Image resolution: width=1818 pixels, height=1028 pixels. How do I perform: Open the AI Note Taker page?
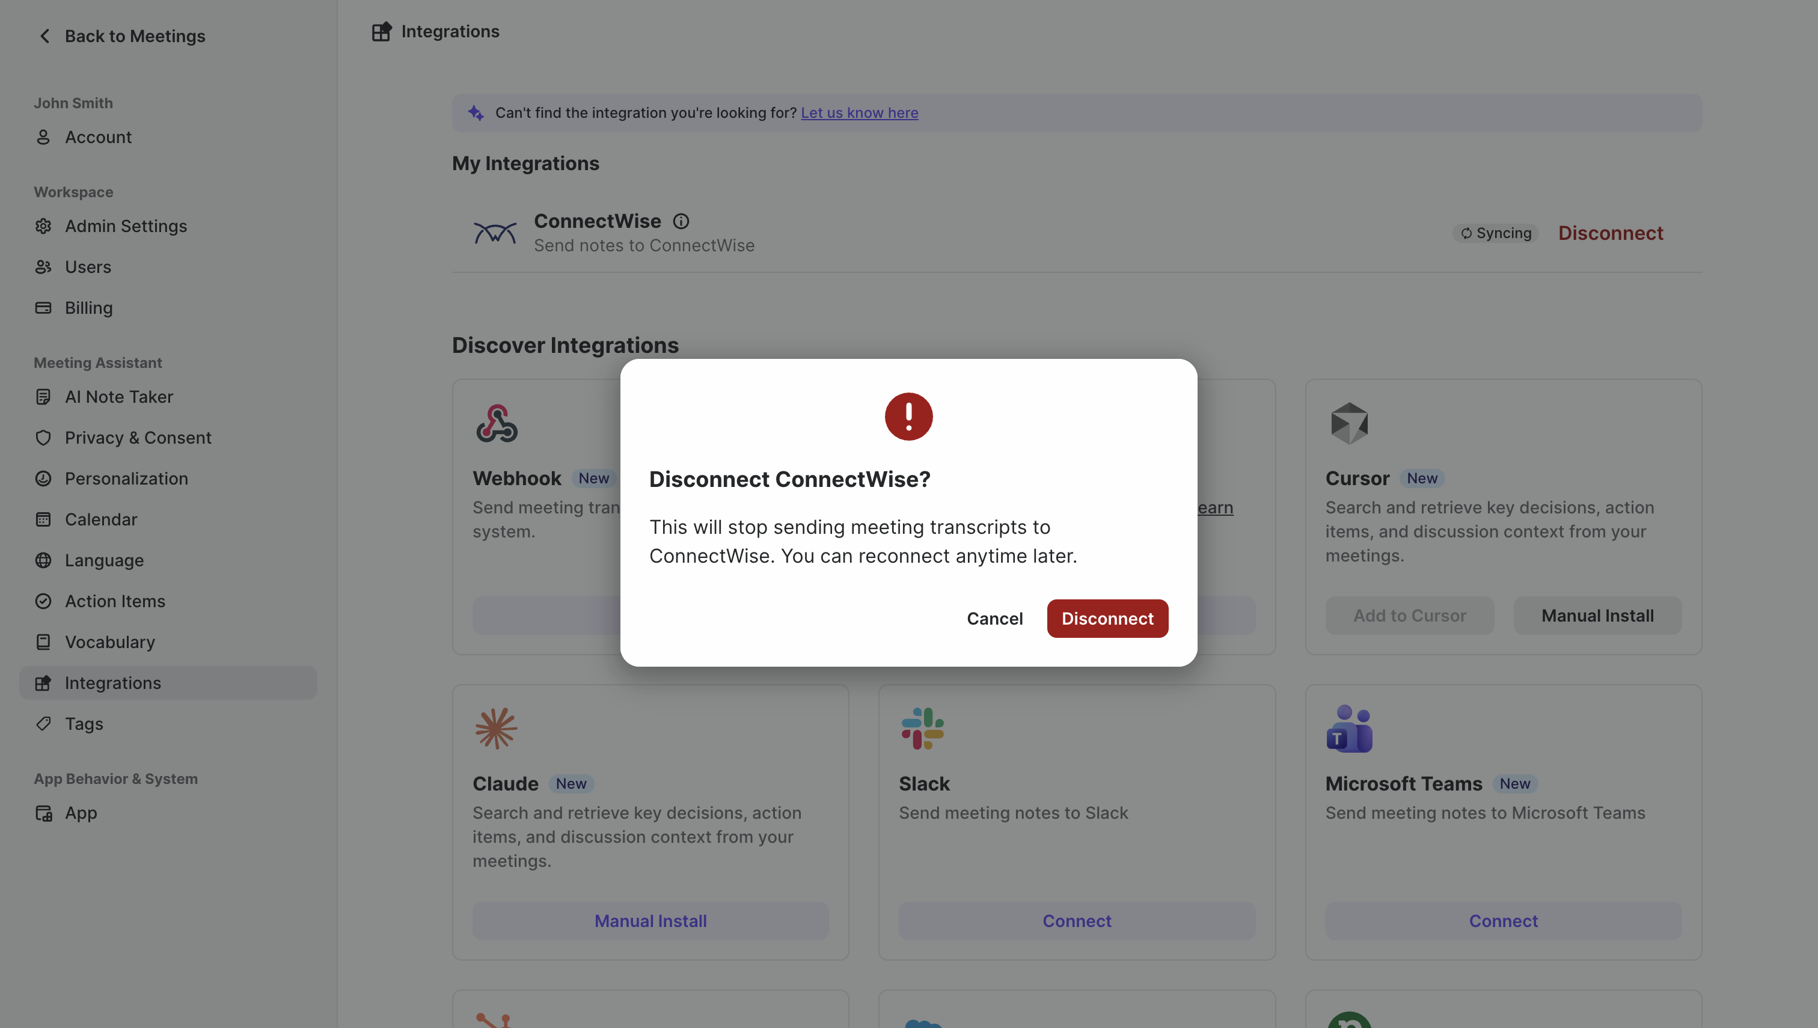click(x=118, y=397)
